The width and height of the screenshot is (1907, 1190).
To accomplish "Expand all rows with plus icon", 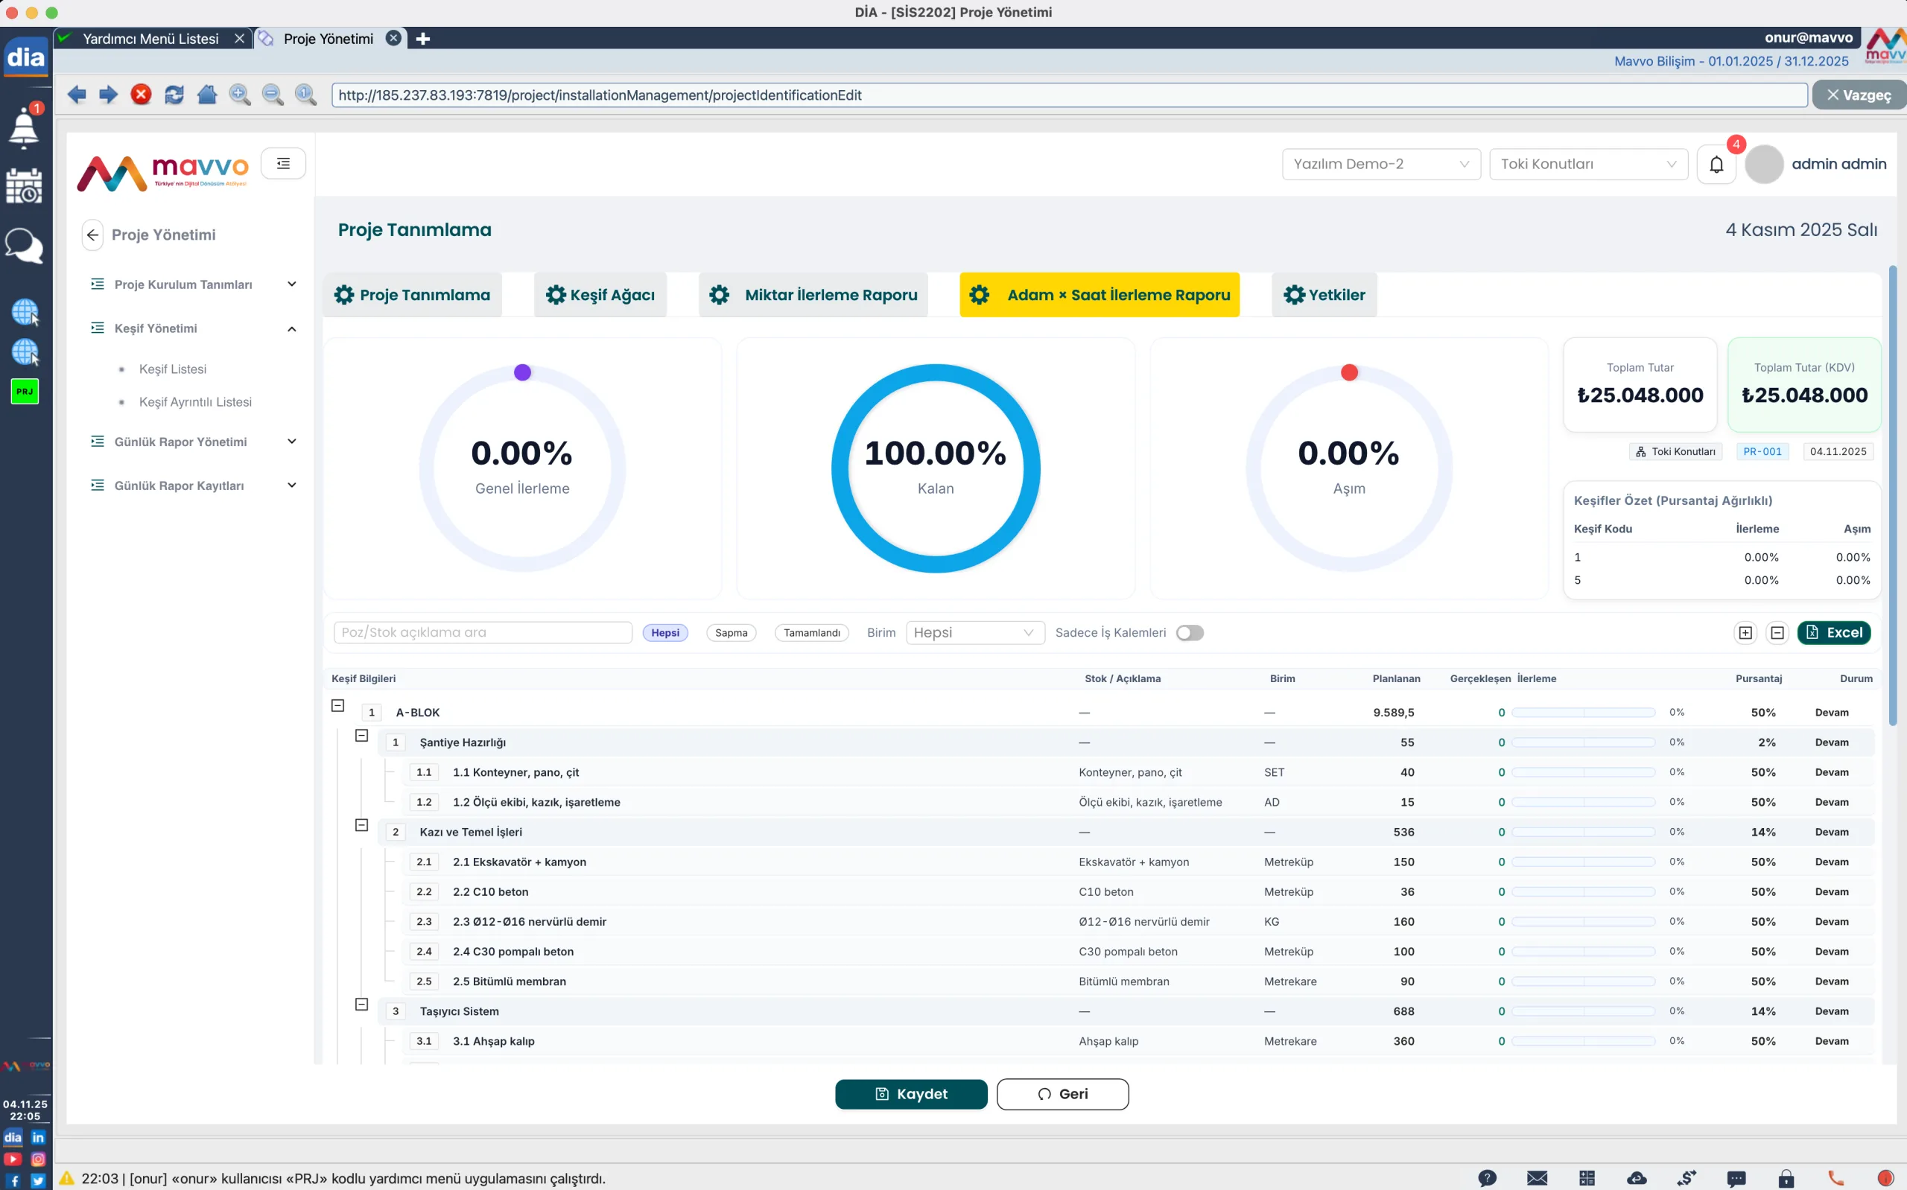I will click(1745, 633).
